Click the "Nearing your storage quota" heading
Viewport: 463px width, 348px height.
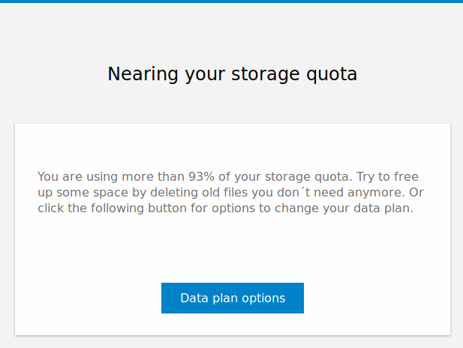[x=232, y=73]
